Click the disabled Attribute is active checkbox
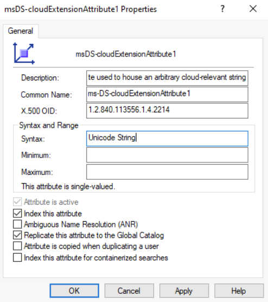Image resolution: width=268 pixels, height=302 pixels. [x=17, y=202]
